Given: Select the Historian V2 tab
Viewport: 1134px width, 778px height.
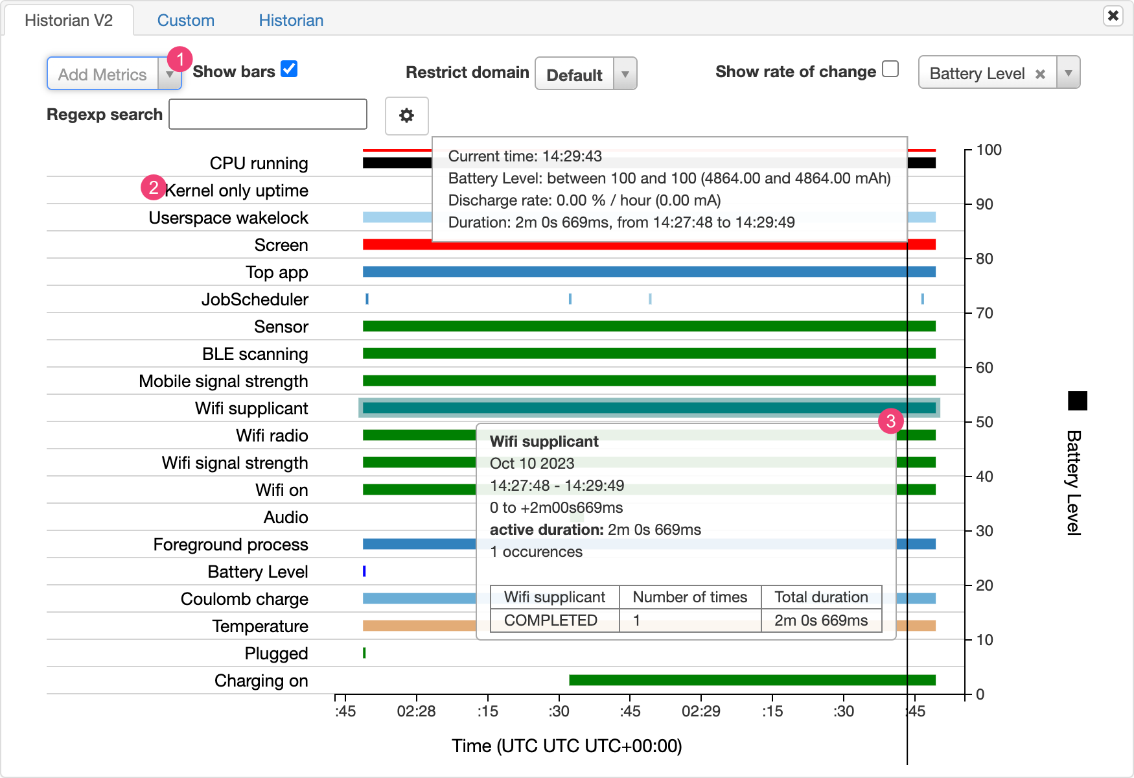Looking at the screenshot, I should pos(67,20).
